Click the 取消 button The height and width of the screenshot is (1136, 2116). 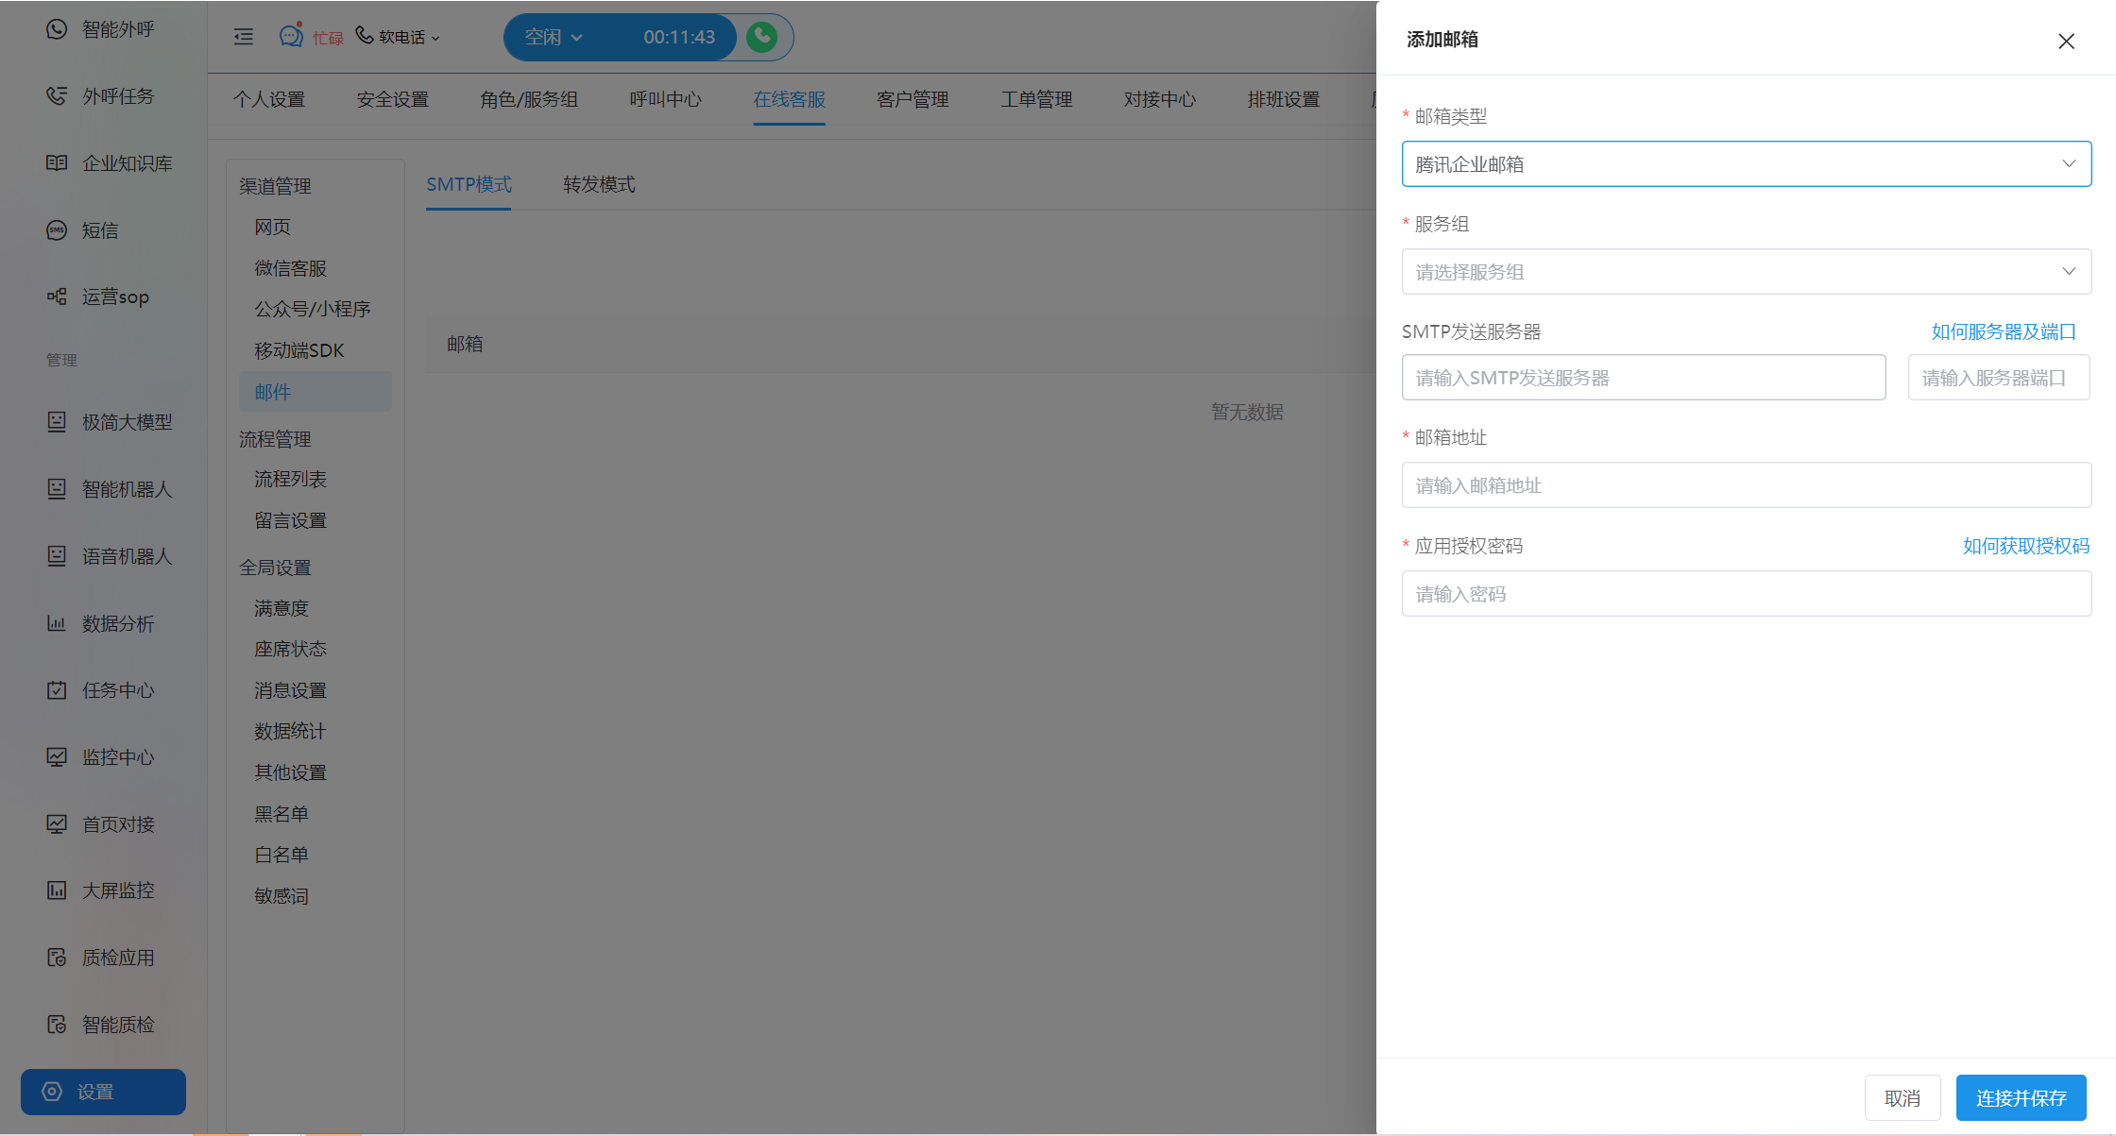click(1903, 1098)
